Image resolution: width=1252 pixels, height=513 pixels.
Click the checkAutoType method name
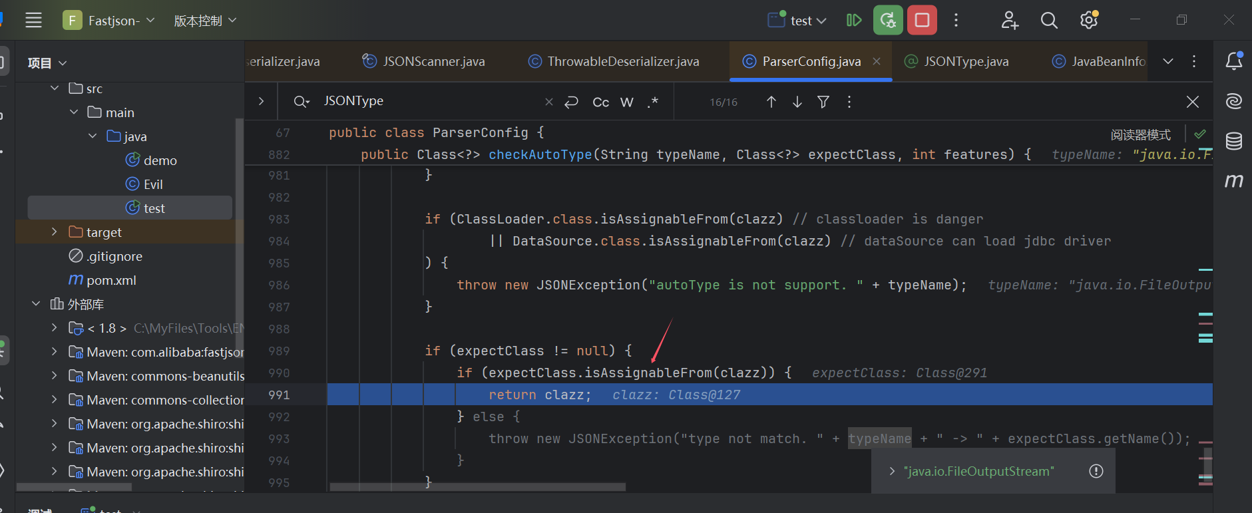(540, 154)
